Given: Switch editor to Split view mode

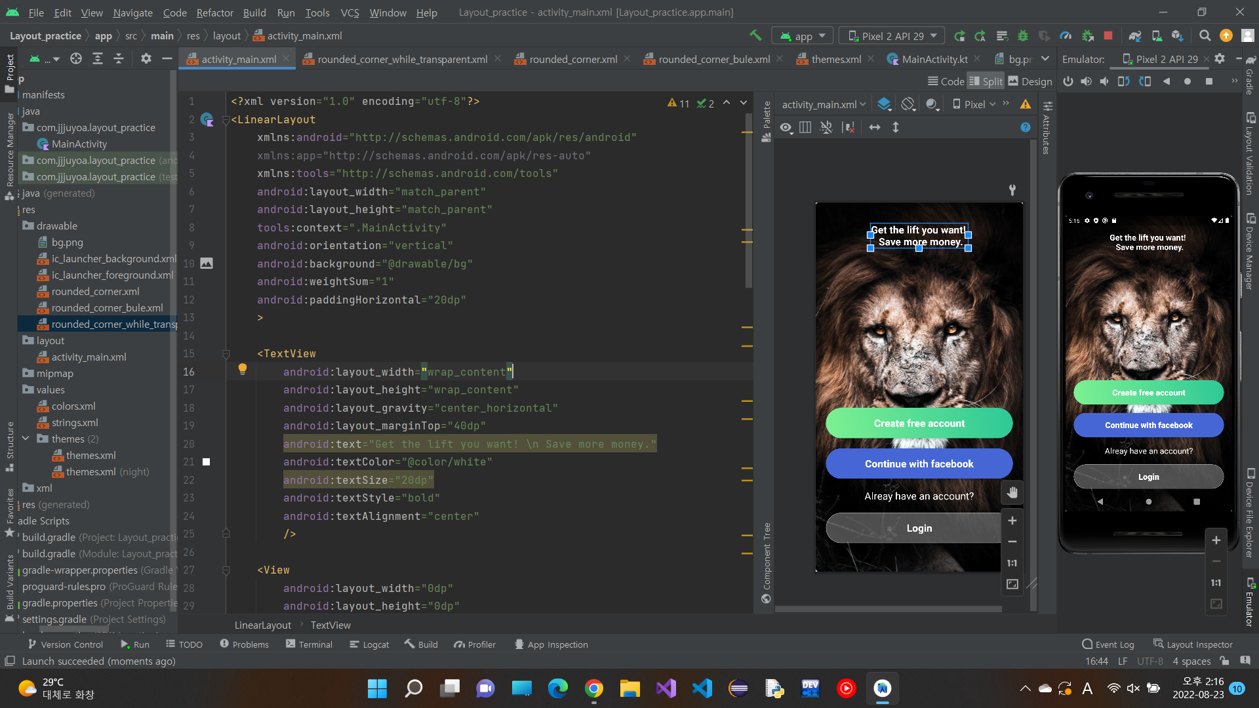Looking at the screenshot, I should point(986,81).
